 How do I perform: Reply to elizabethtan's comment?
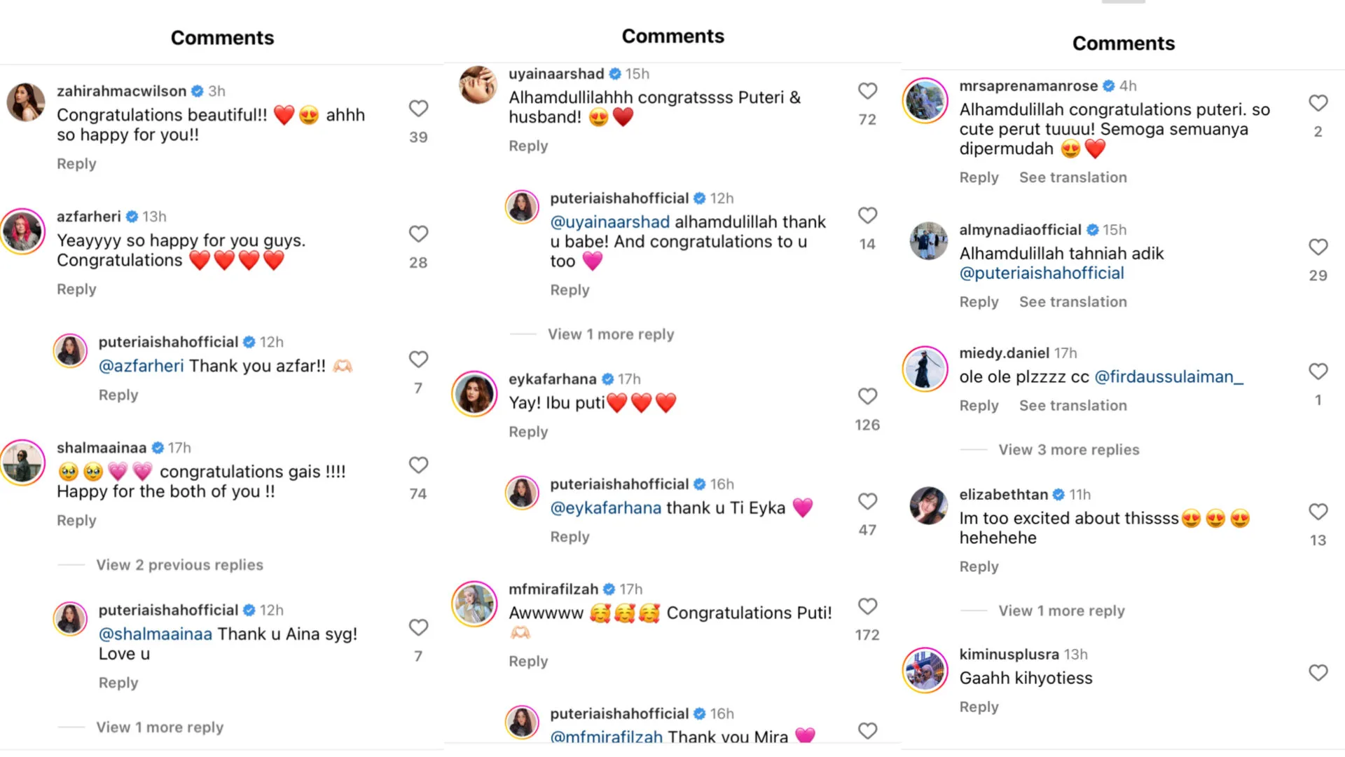click(x=979, y=567)
